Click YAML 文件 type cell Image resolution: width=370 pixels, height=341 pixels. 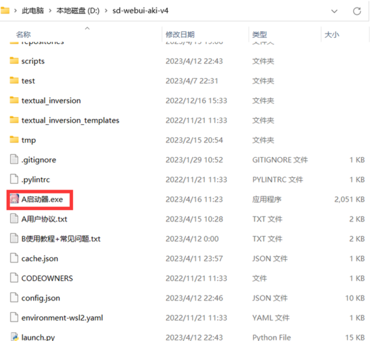click(x=271, y=318)
